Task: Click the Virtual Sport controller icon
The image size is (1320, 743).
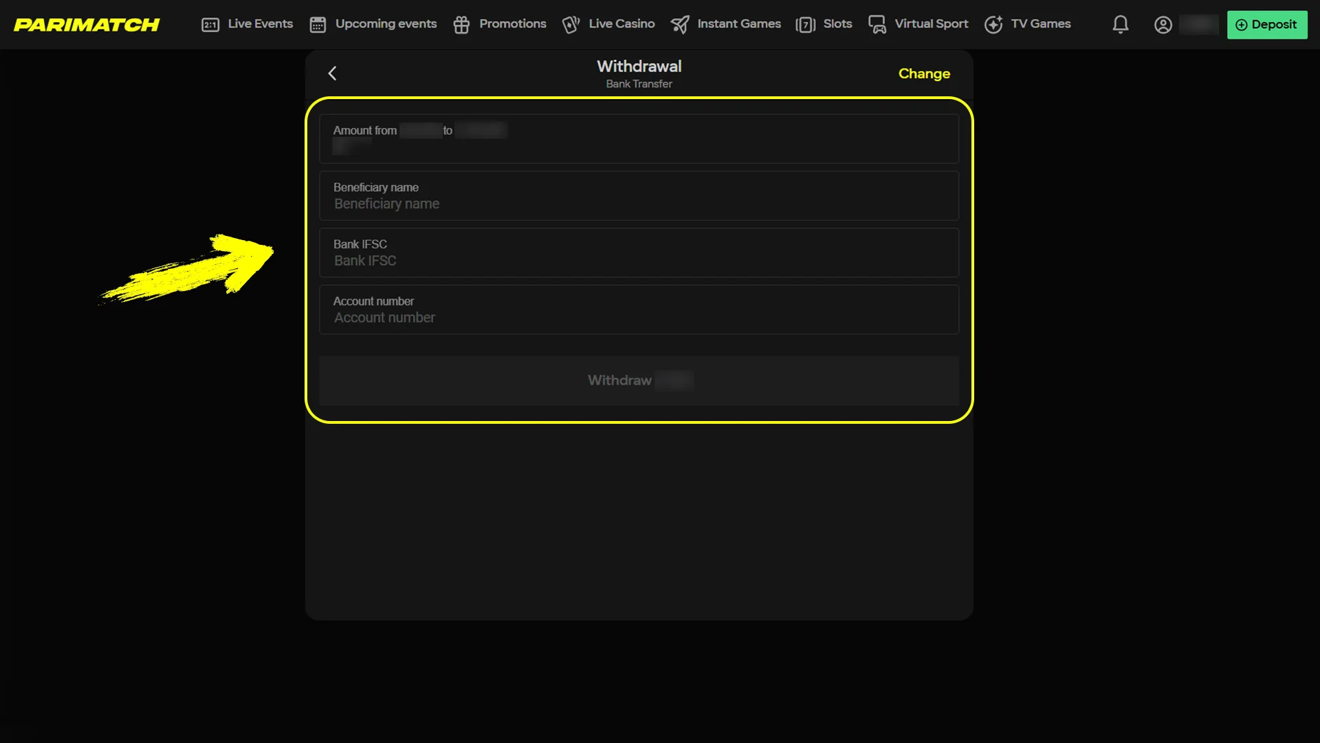Action: coord(877,25)
